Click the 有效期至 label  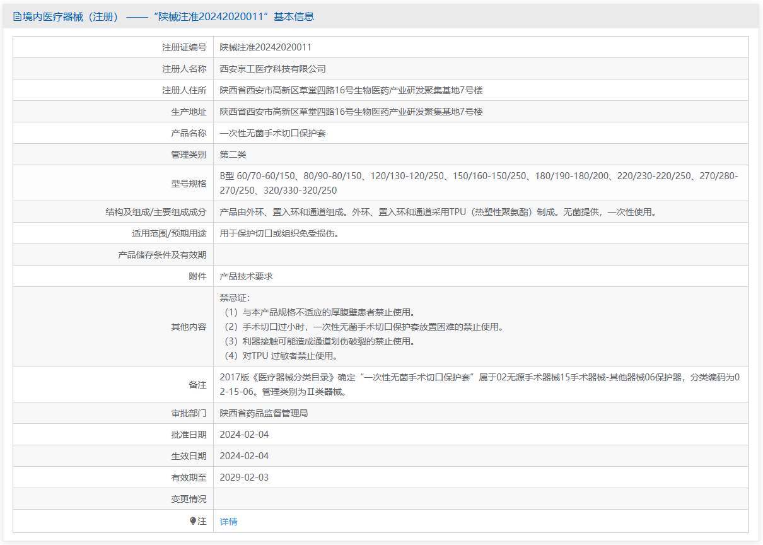pyautogui.click(x=189, y=478)
